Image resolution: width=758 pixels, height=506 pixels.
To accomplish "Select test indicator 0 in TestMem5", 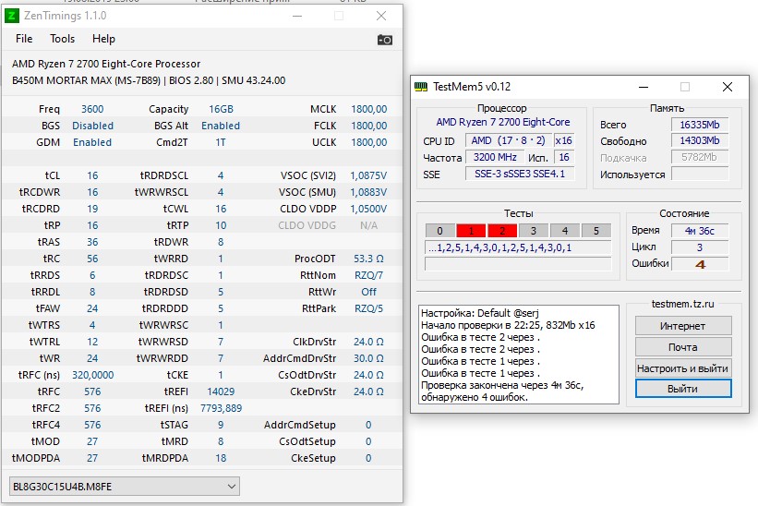I will tap(439, 231).
